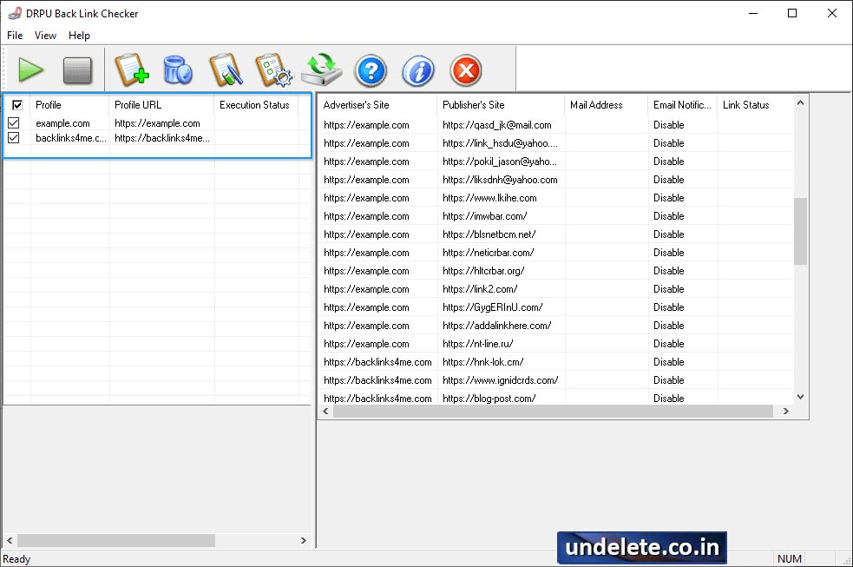Open Help with the question mark icon
Image resolution: width=853 pixels, height=567 pixels.
[371, 70]
